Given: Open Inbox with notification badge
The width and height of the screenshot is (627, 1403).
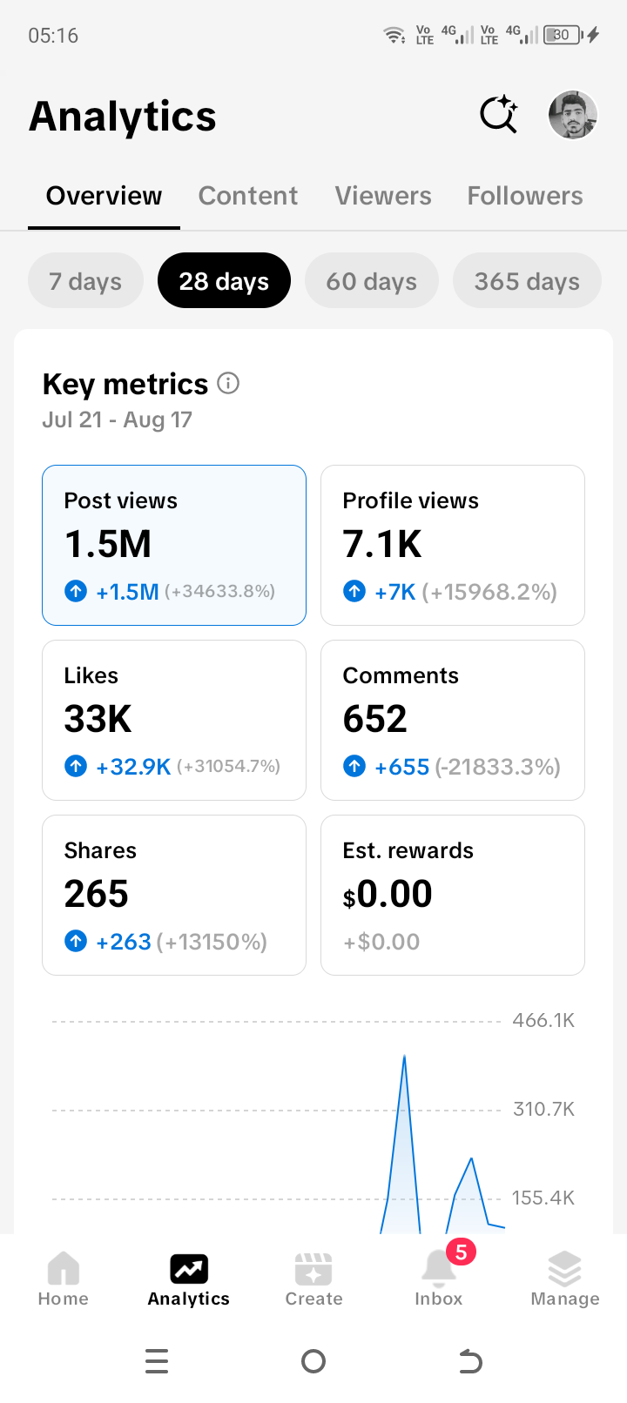Looking at the screenshot, I should [439, 1279].
